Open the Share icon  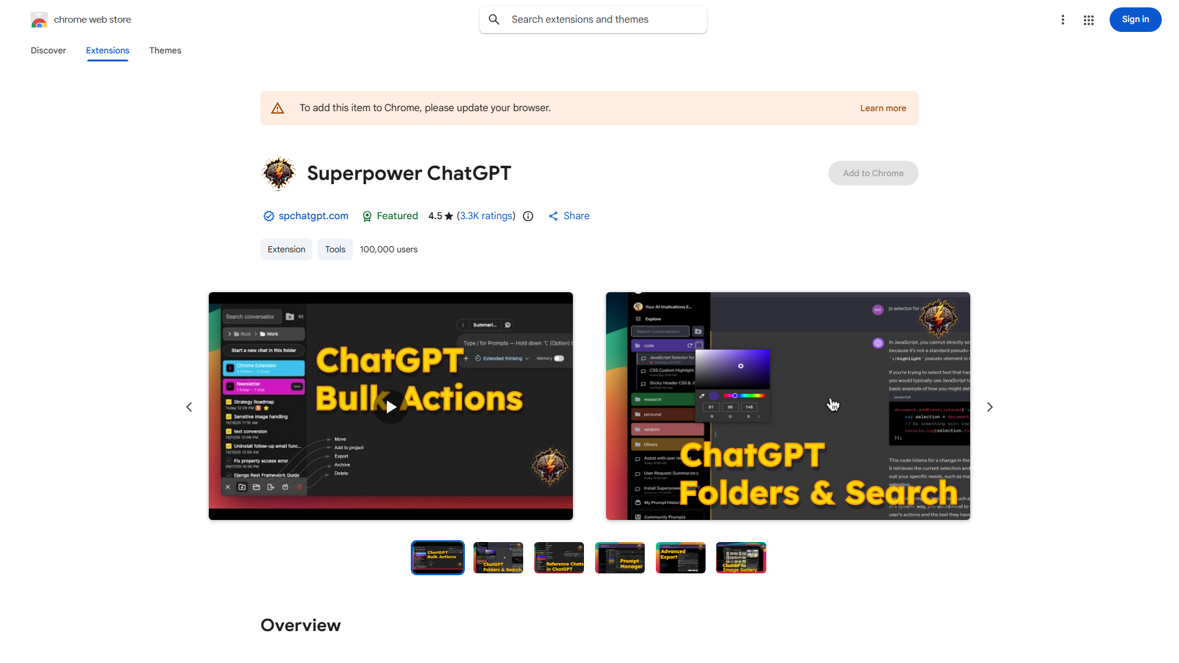pos(553,215)
